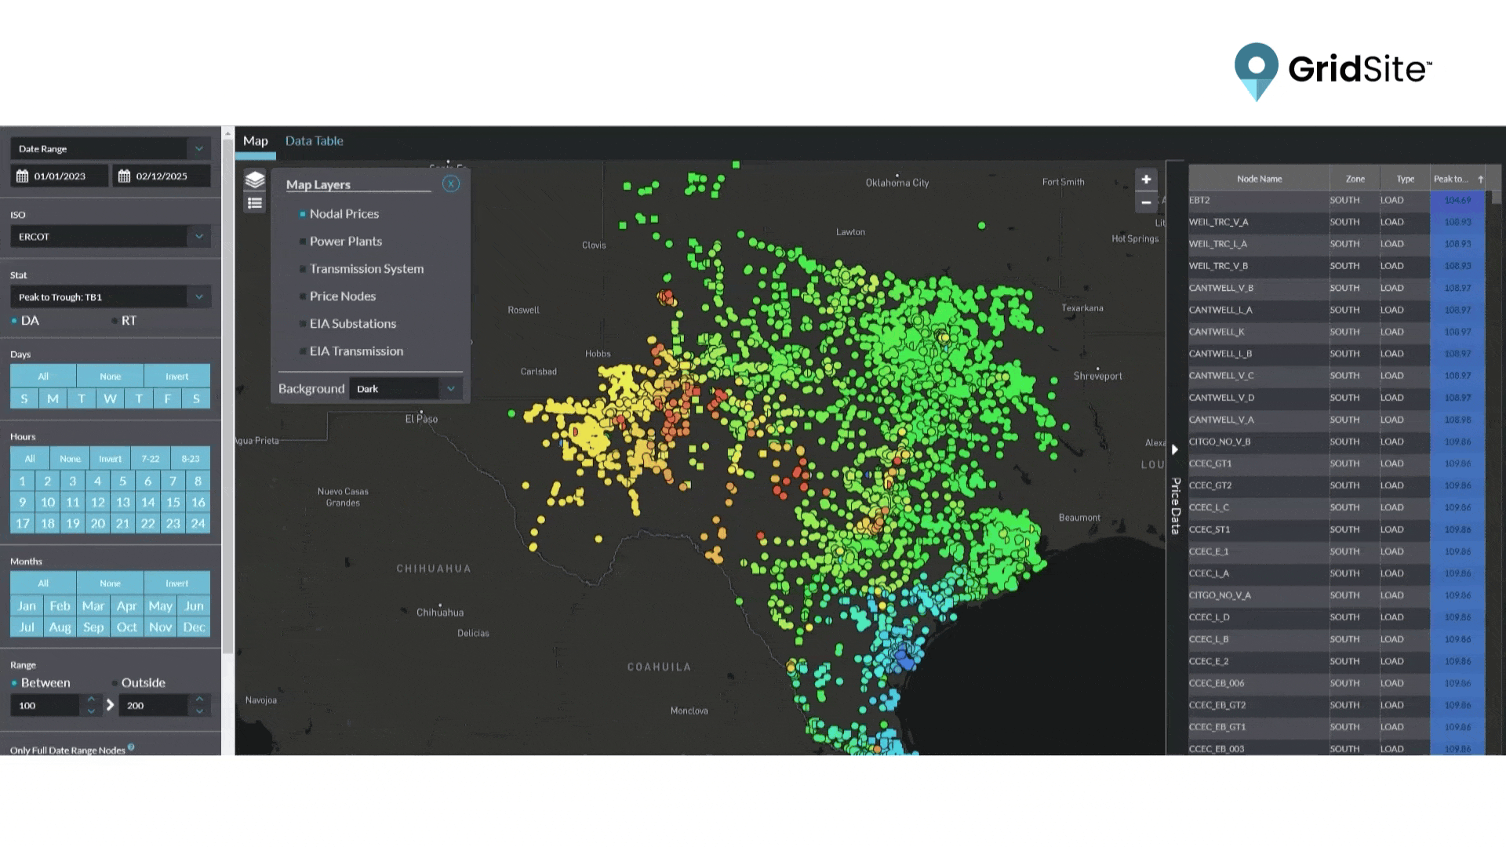Zoom out on the map
1506x847 pixels.
[x=1146, y=202]
